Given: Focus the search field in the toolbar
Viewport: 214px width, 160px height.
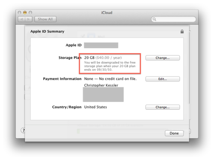Looking at the screenshot, I should (x=173, y=19).
